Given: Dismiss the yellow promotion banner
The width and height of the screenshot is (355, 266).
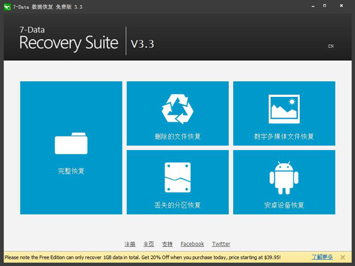Looking at the screenshot, I should click(x=343, y=257).
